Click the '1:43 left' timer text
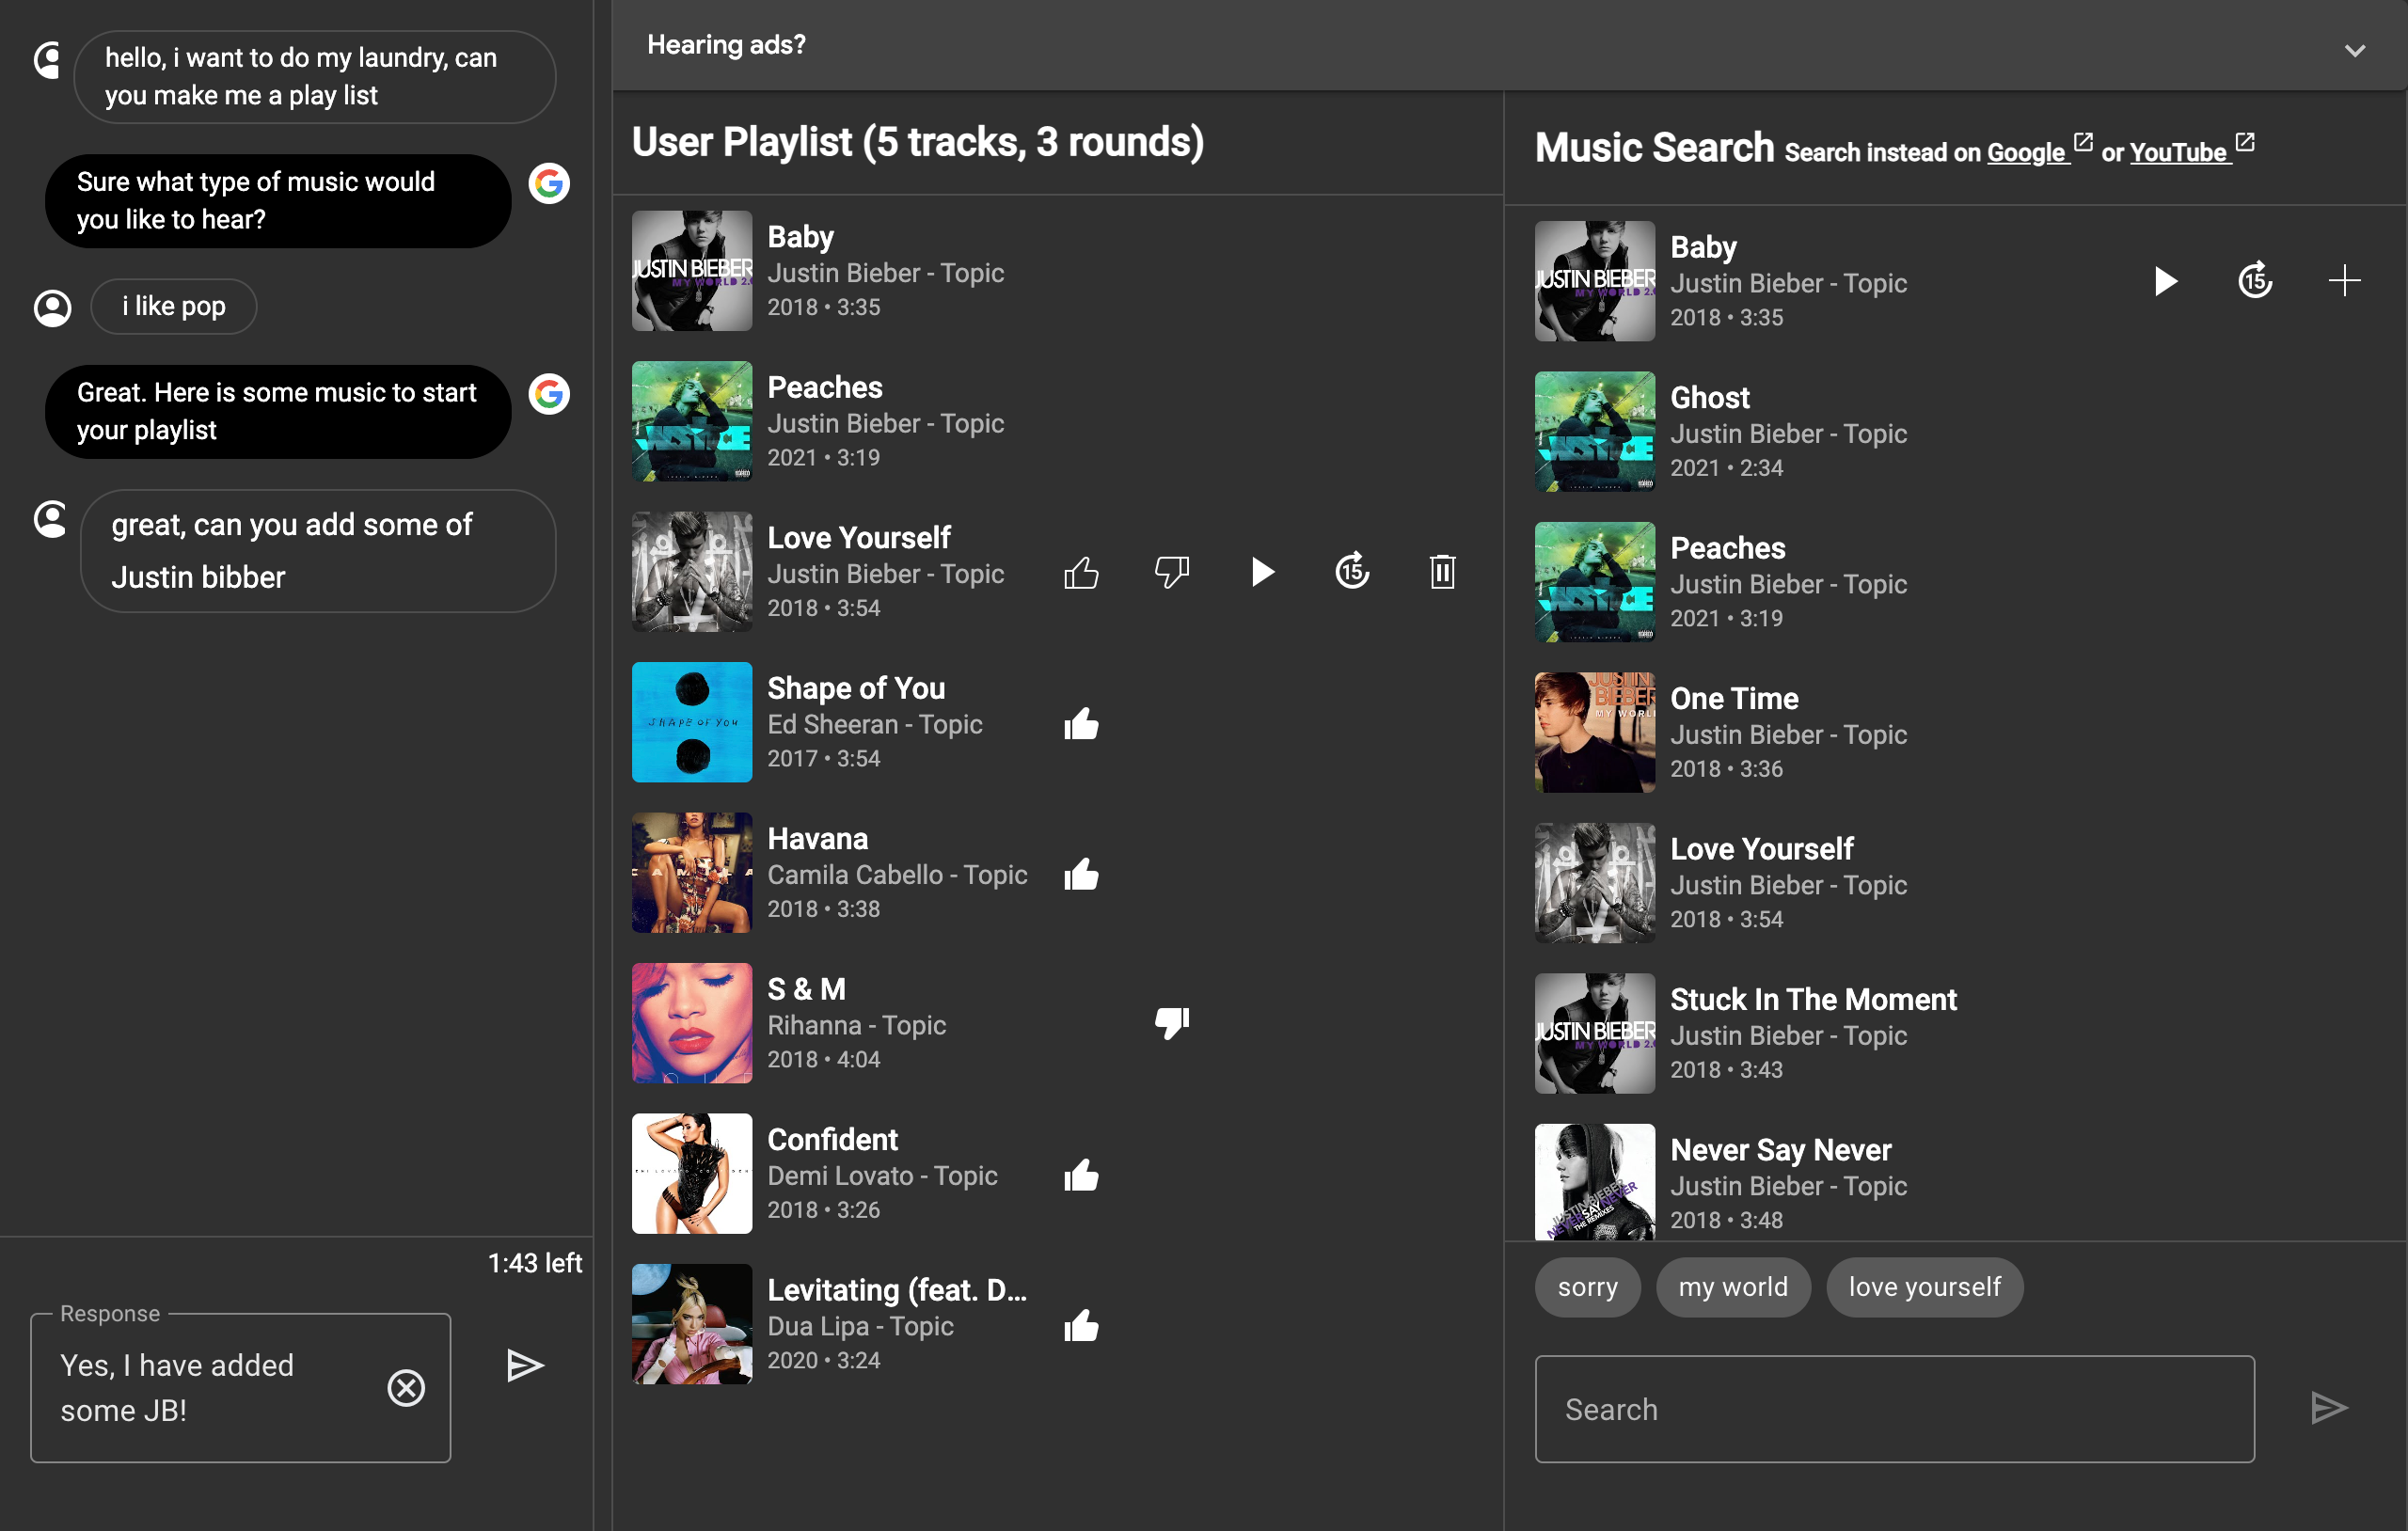This screenshot has width=2408, height=1531. point(535,1263)
